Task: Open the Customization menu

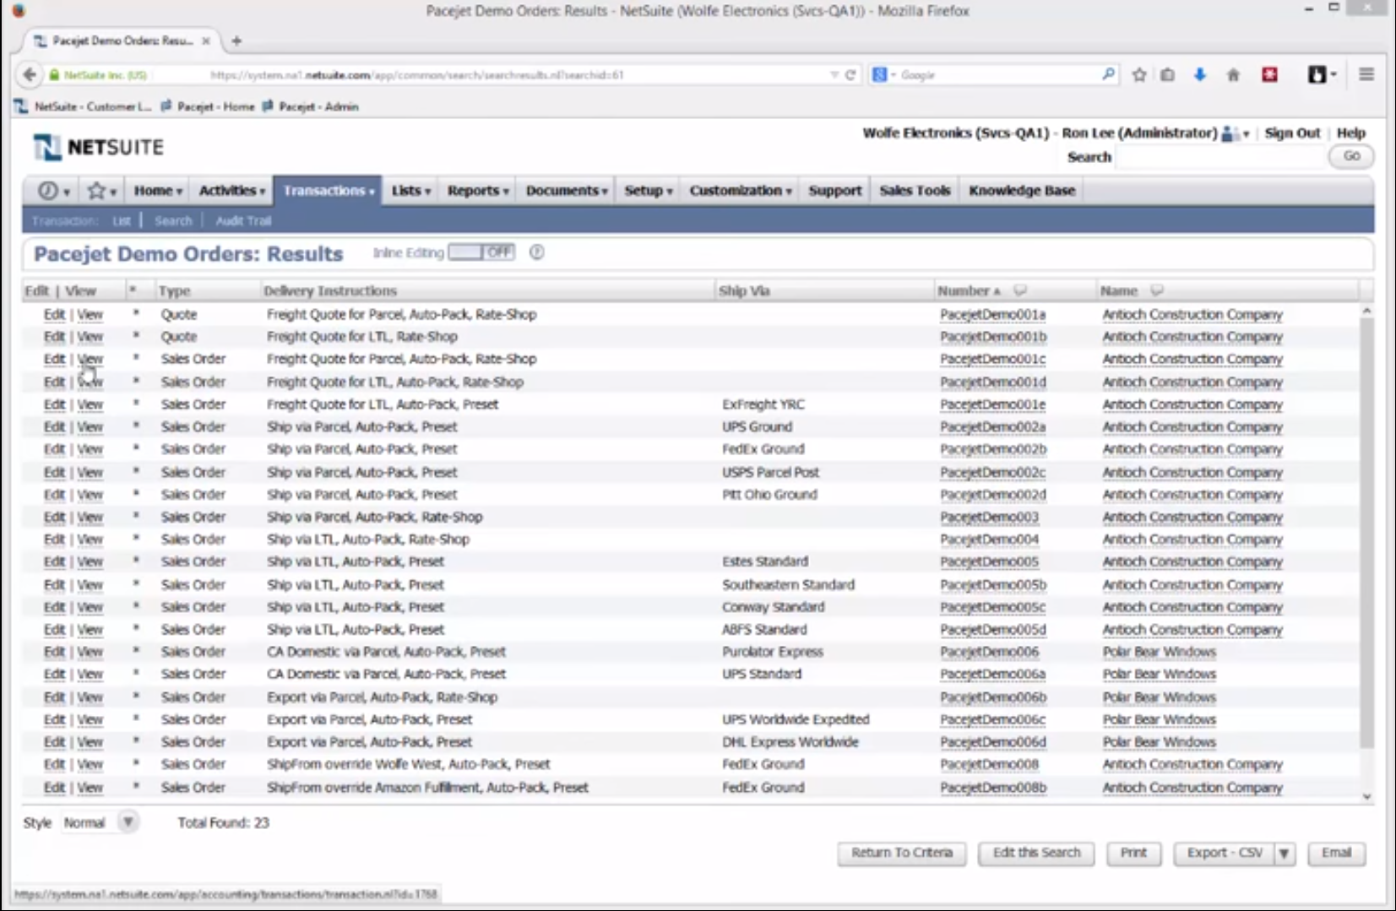Action: [x=741, y=191]
